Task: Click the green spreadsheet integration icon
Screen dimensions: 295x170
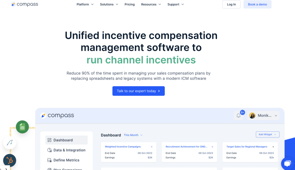Action: tap(22, 127)
